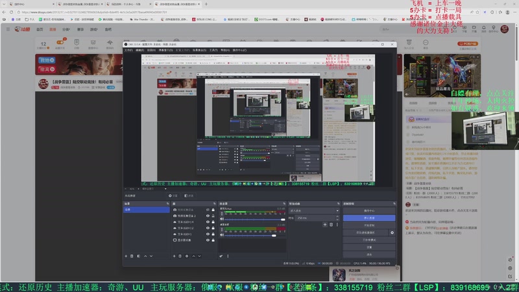Viewport: 519px width, 292px height.
Task: Add a new source with Sources panel plus icon
Action: (x=174, y=256)
